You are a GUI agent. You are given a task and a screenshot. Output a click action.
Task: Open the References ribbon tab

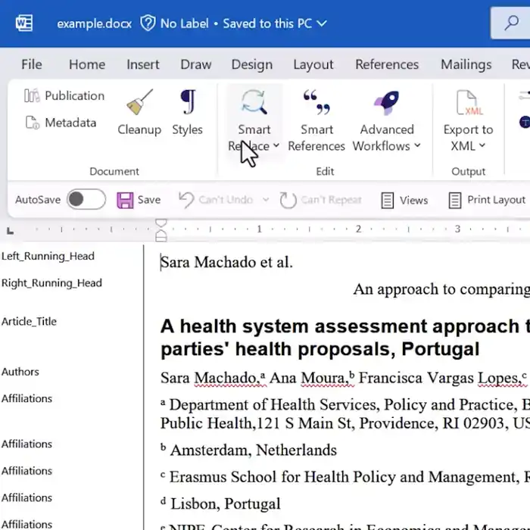[x=386, y=64]
